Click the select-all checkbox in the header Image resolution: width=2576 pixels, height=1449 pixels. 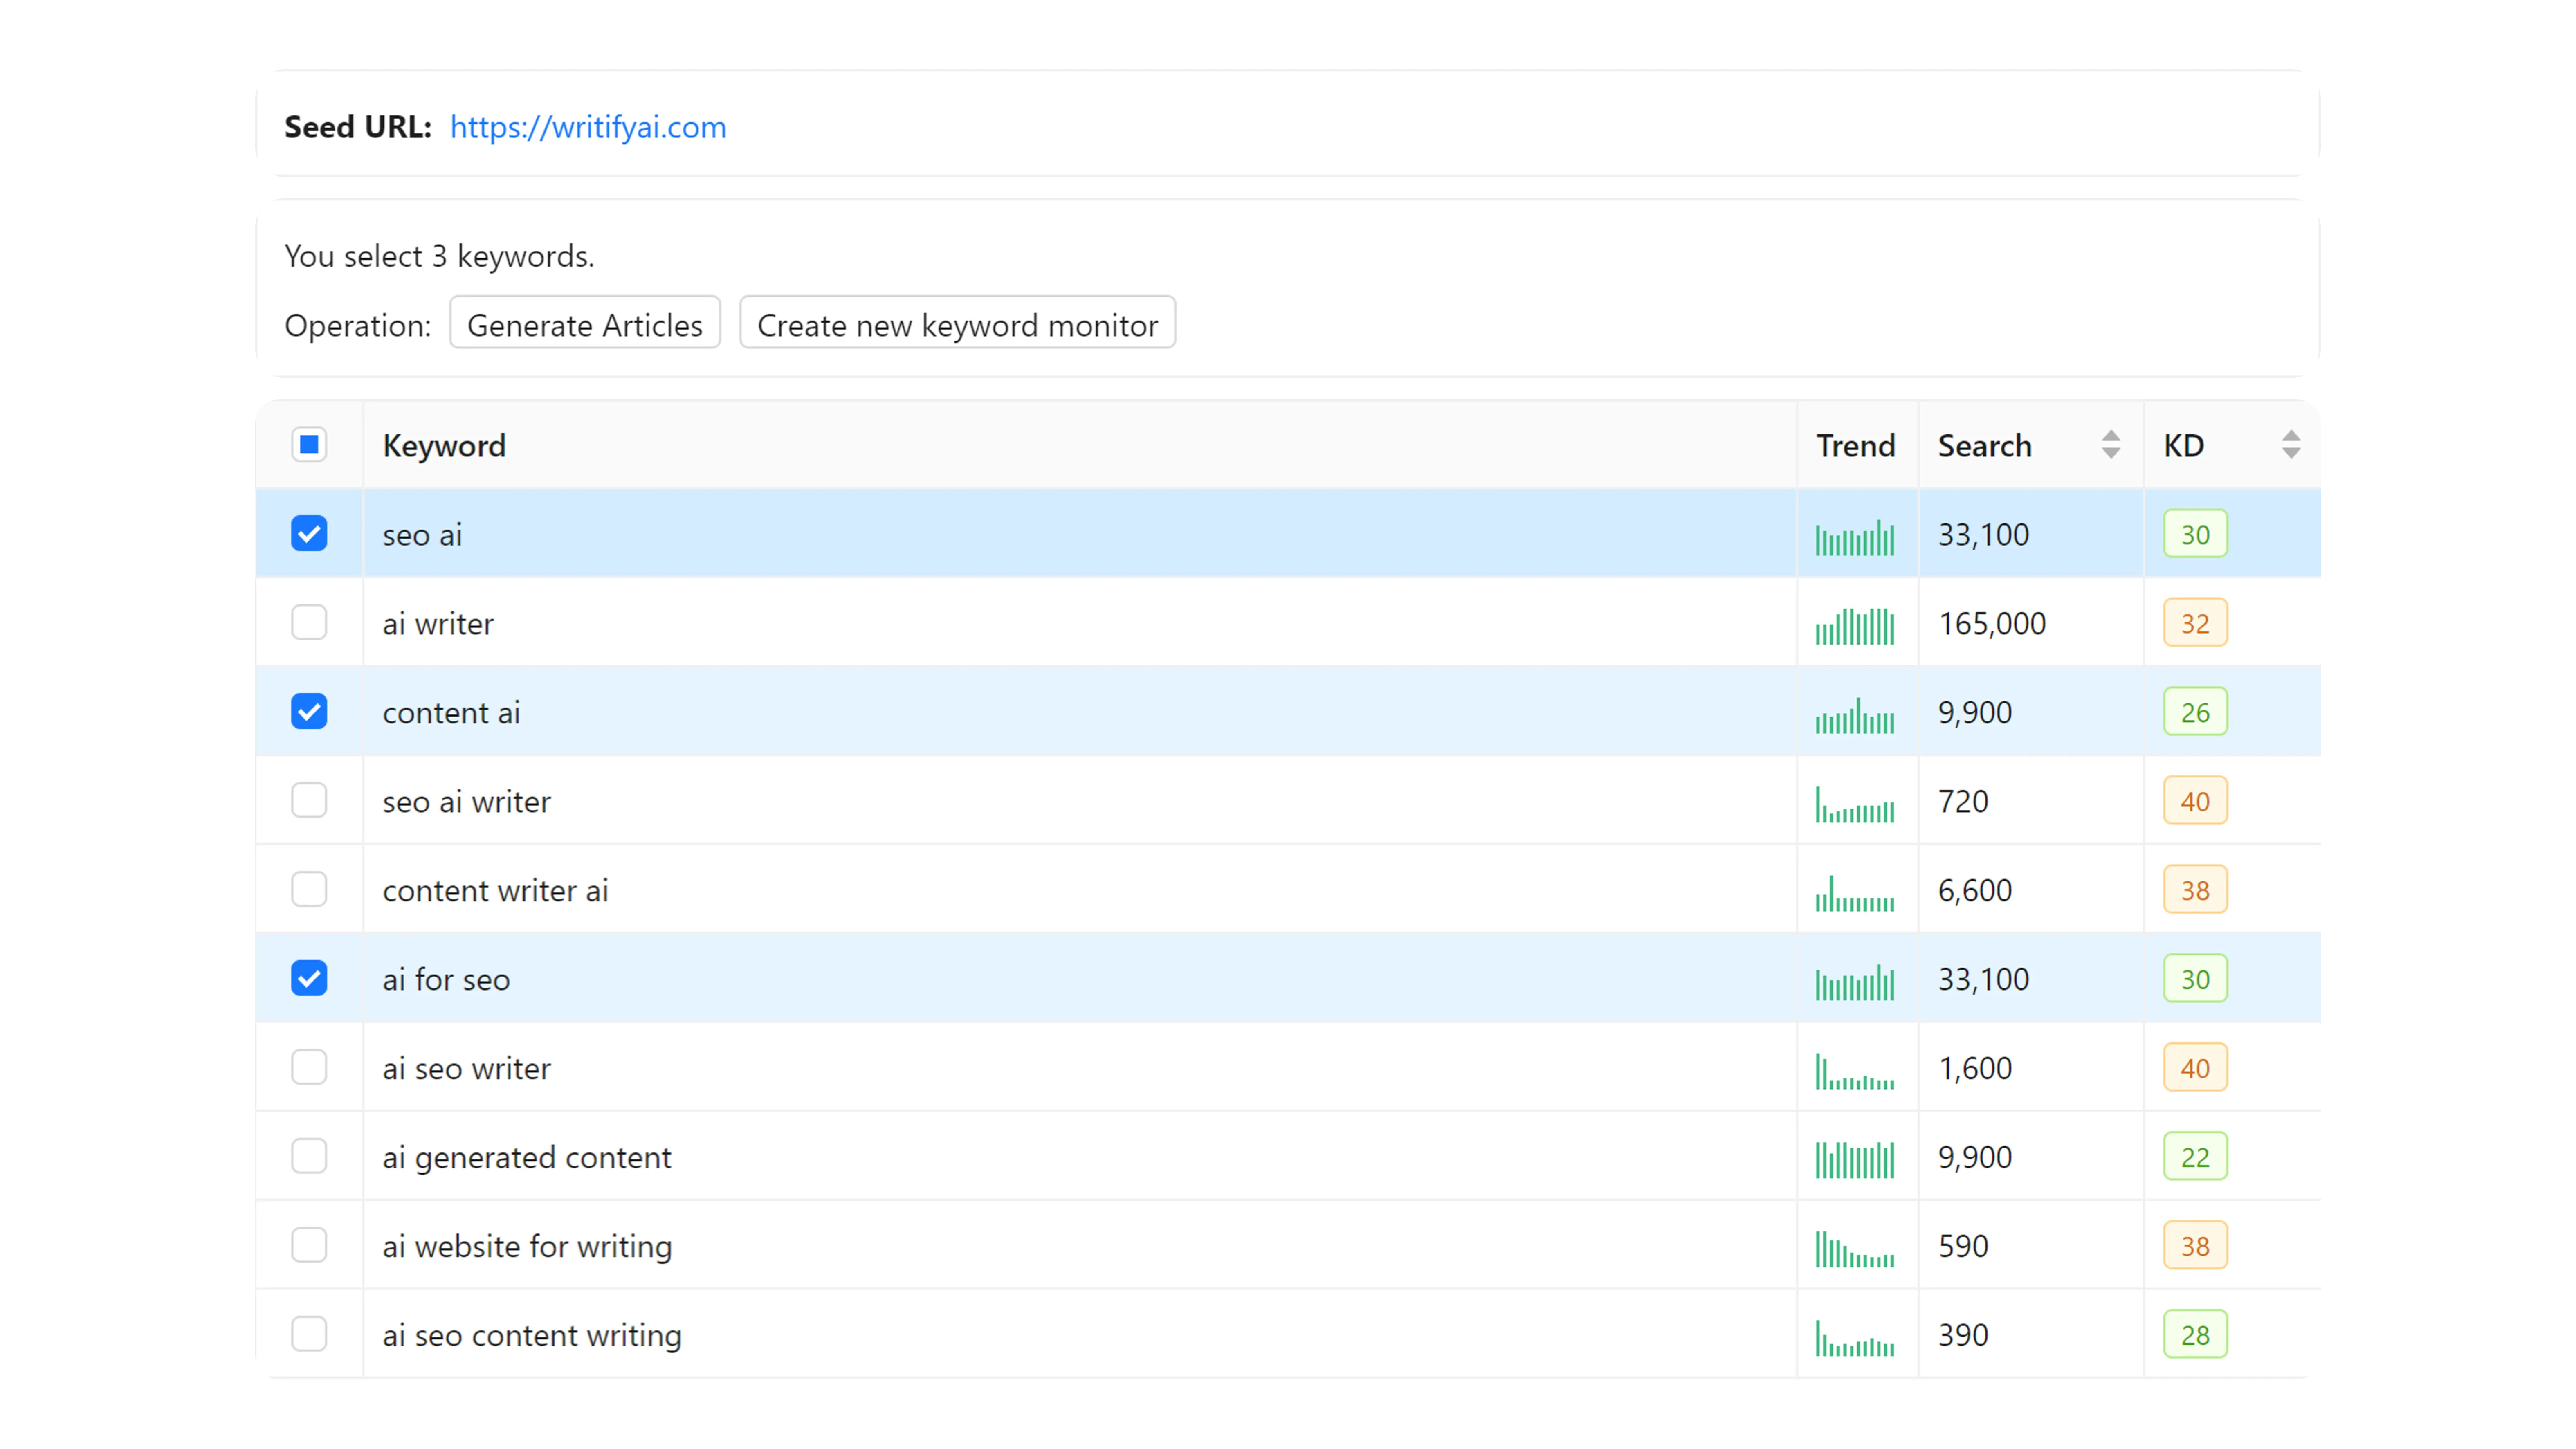pos(310,444)
